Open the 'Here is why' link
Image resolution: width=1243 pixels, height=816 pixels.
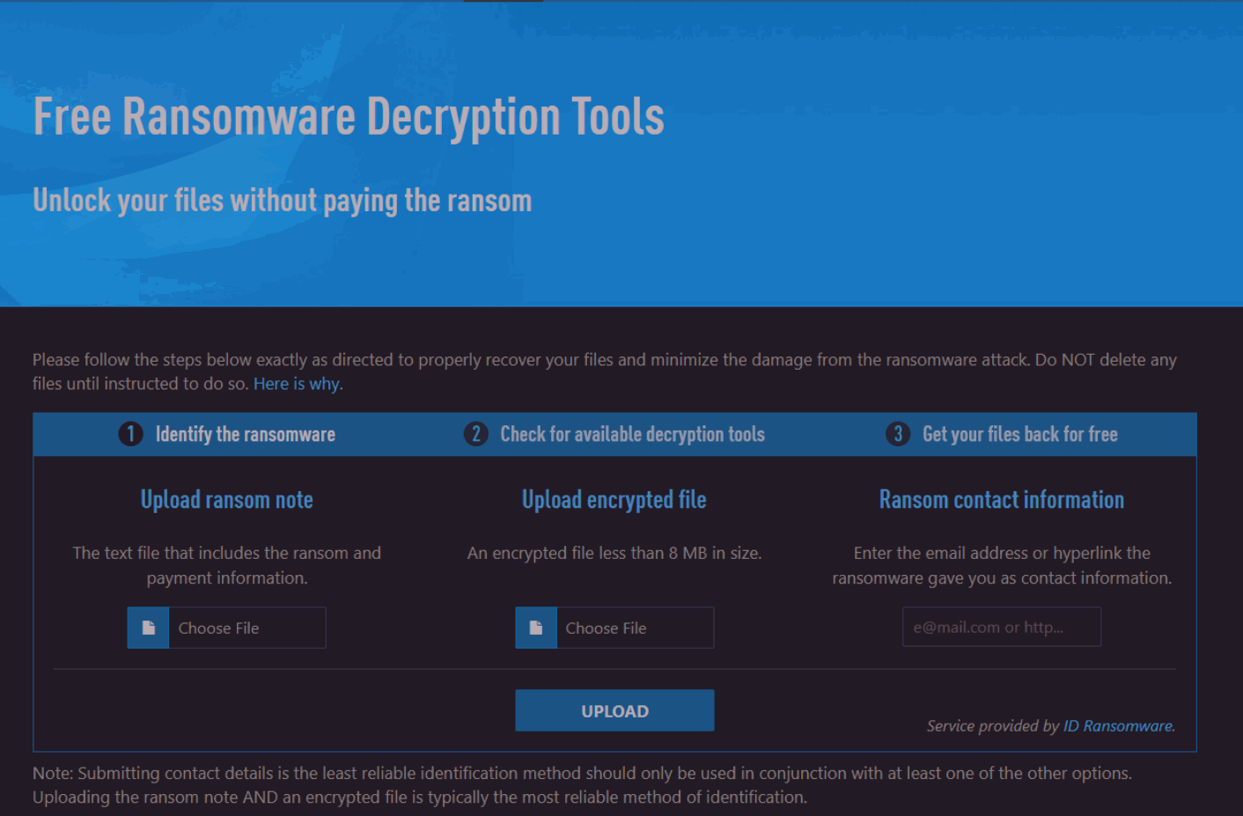coord(296,383)
